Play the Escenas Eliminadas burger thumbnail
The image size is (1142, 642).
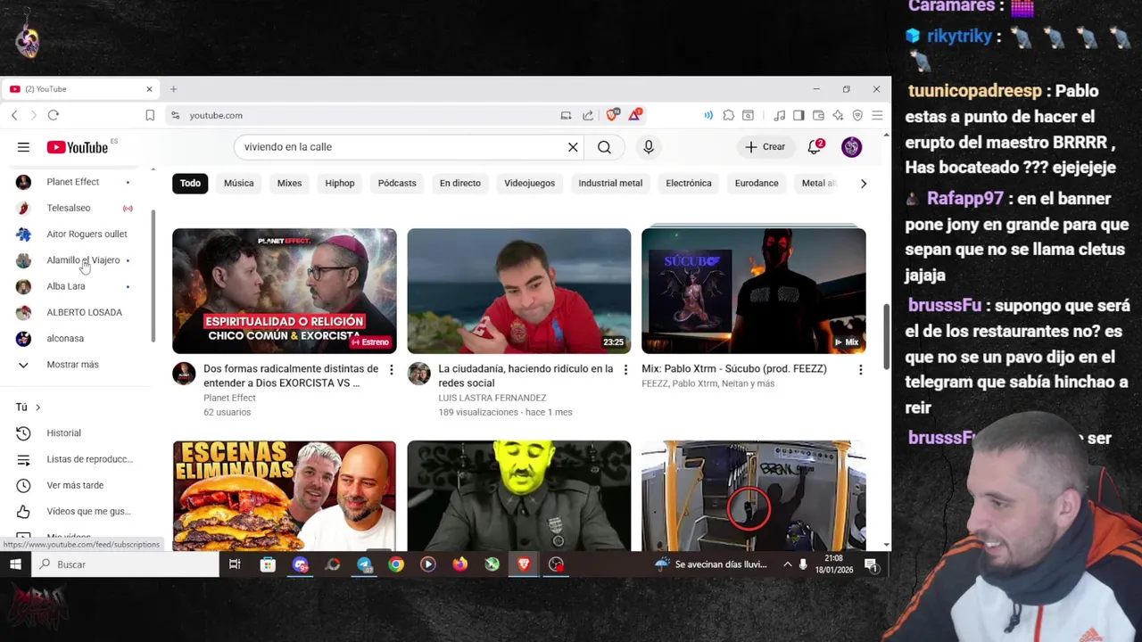point(285,495)
